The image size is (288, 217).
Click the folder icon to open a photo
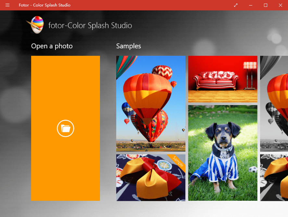[65, 128]
